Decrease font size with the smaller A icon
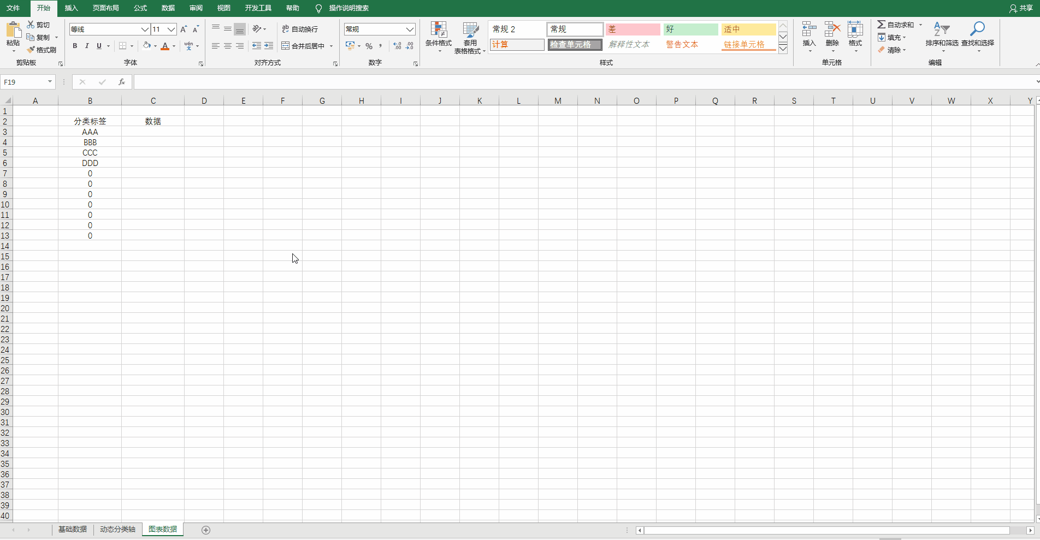The height and width of the screenshot is (540, 1040). pos(196,29)
